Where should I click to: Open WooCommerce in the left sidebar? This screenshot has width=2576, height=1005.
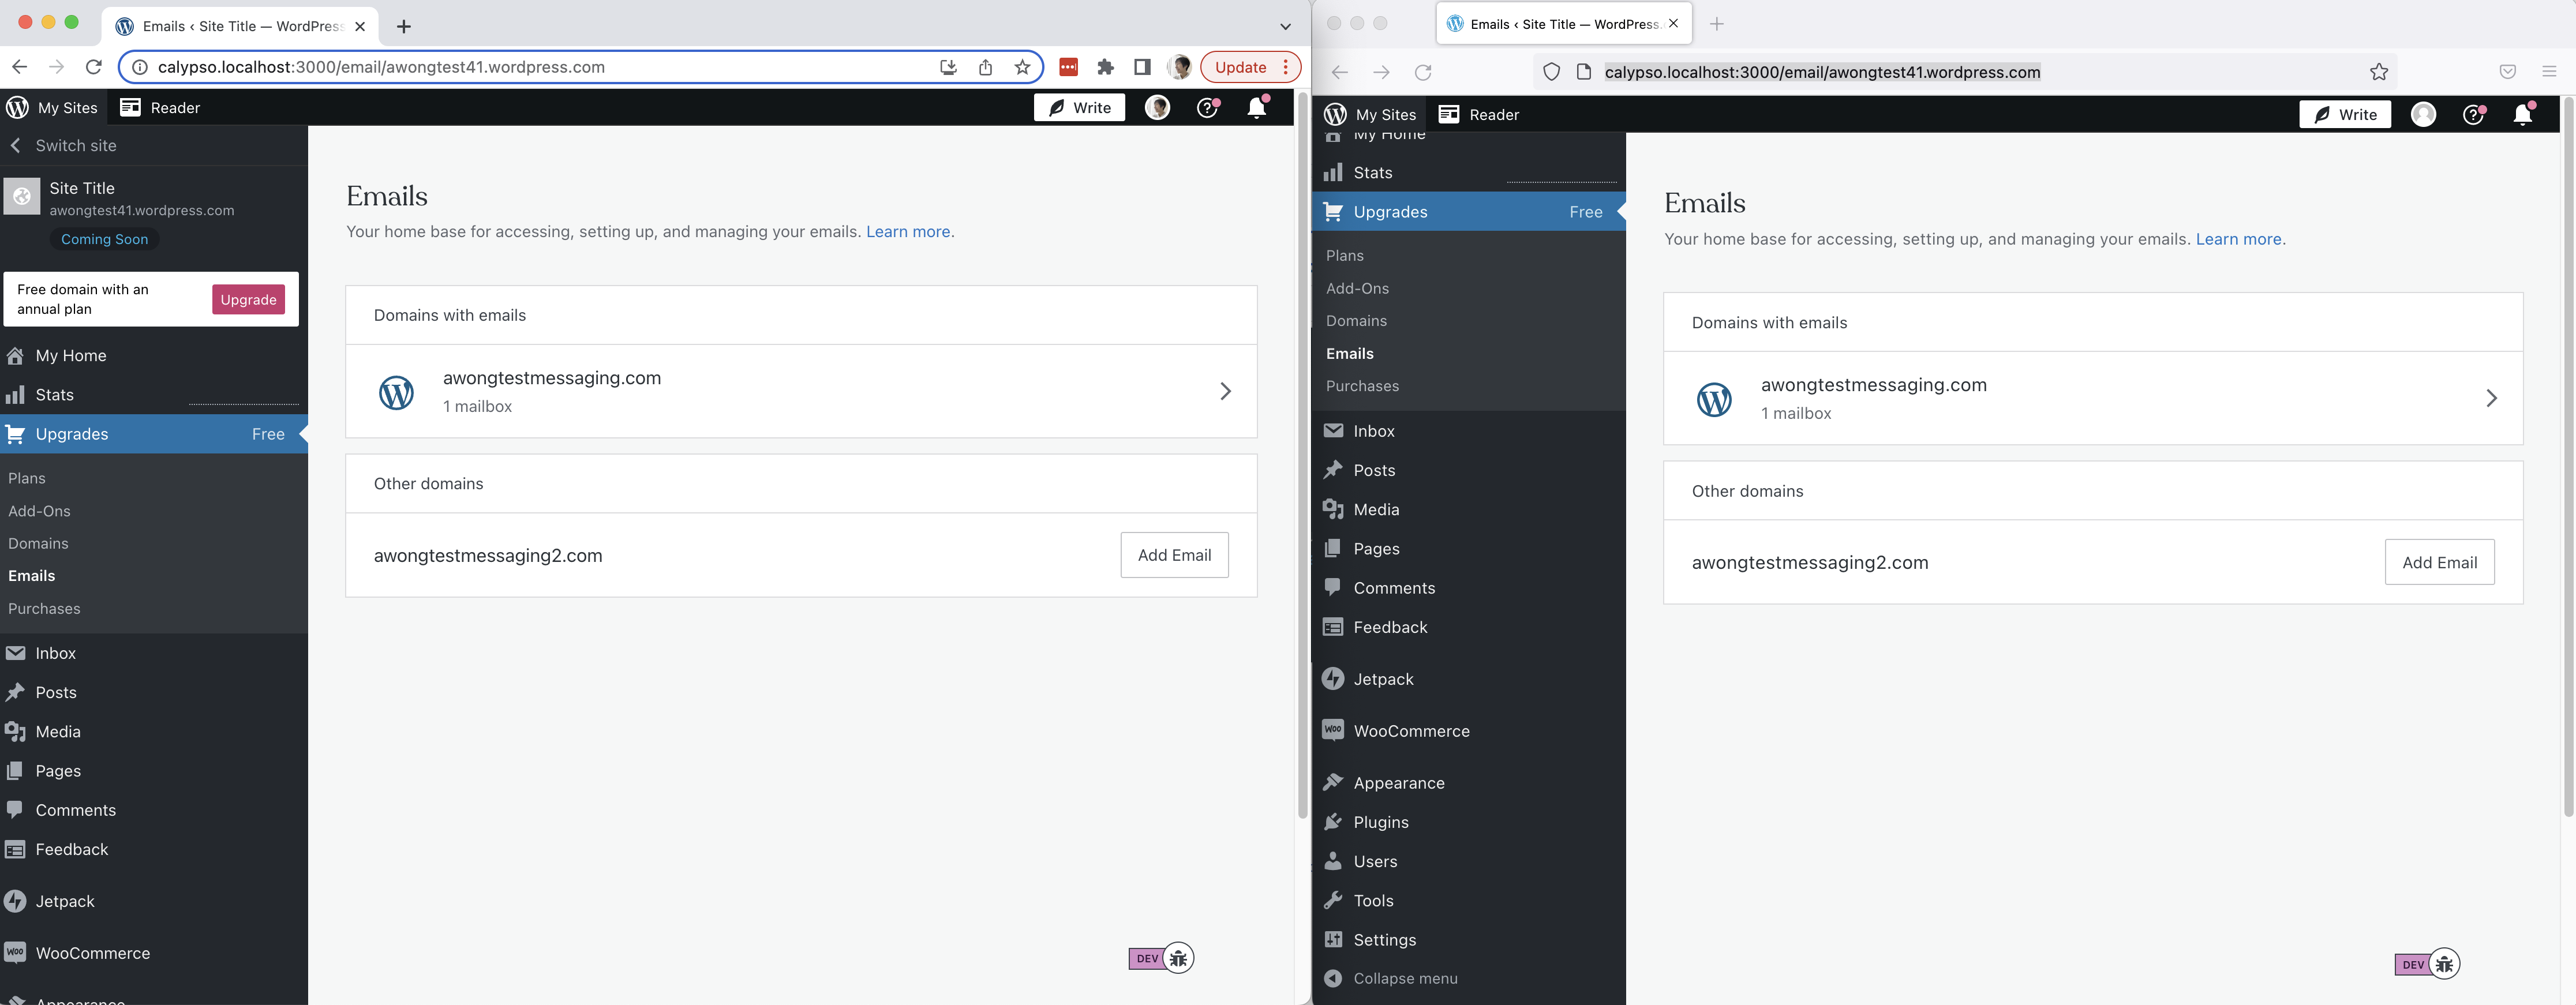coord(92,953)
